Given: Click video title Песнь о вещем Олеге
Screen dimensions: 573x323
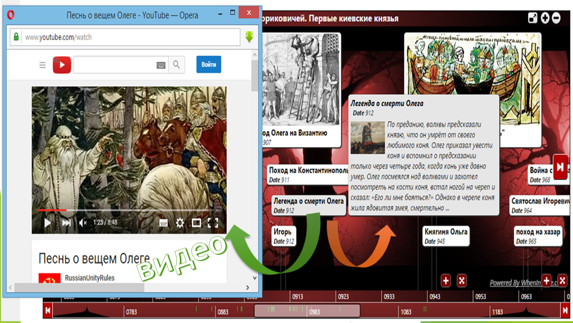Looking at the screenshot, I should point(94,258).
